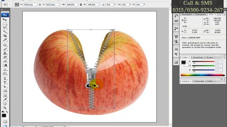The image size is (227, 127).
Task: Select the Eyedropper tool
Action: (x=5, y=99)
